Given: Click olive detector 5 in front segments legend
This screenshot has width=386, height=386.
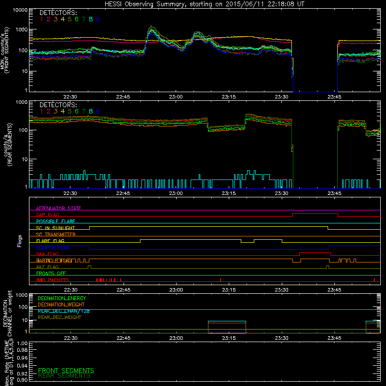Looking at the screenshot, I should point(69,19).
